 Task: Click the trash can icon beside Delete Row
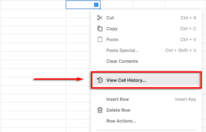100,110
